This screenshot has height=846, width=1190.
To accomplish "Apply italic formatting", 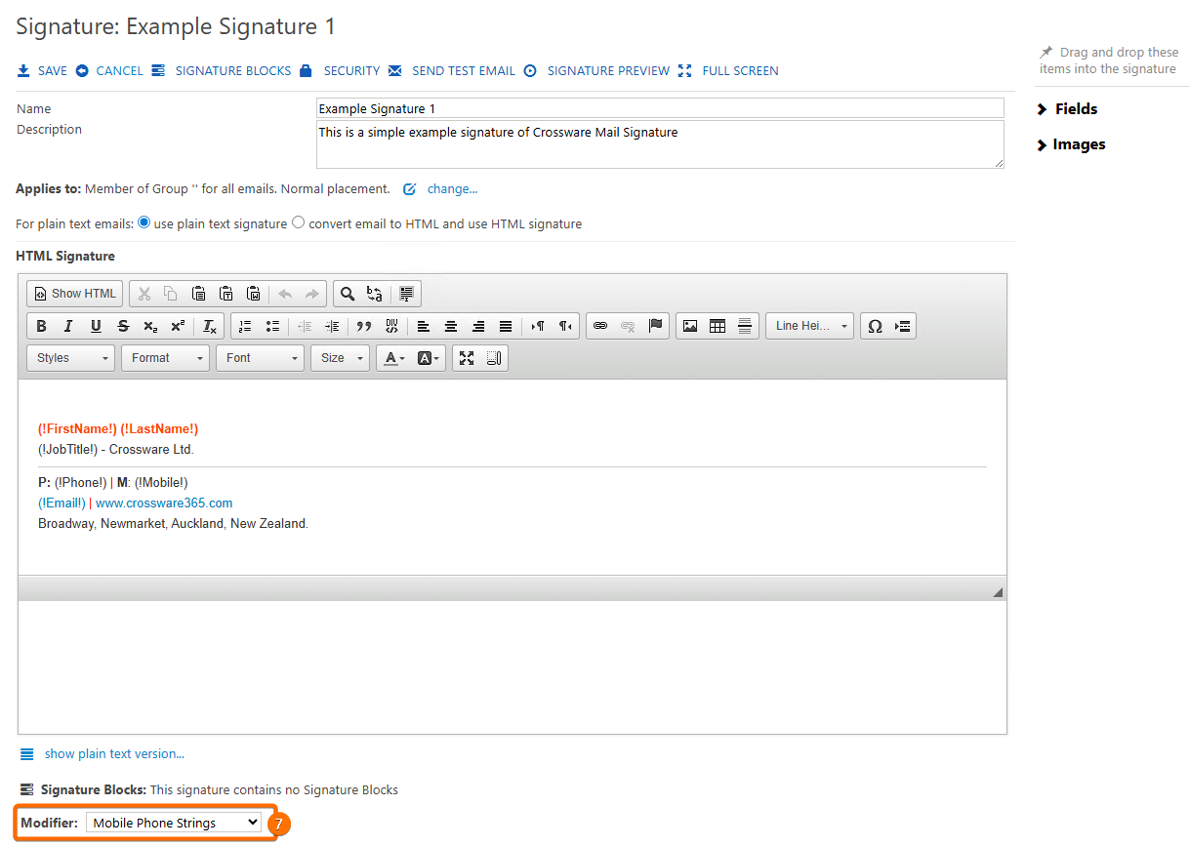I will pyautogui.click(x=68, y=326).
